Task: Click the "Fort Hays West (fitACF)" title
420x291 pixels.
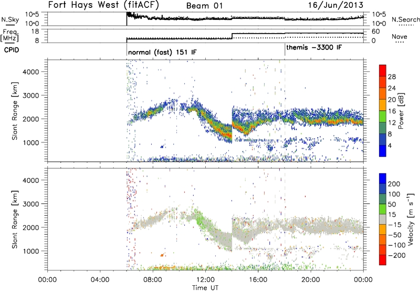Action: (103, 5)
